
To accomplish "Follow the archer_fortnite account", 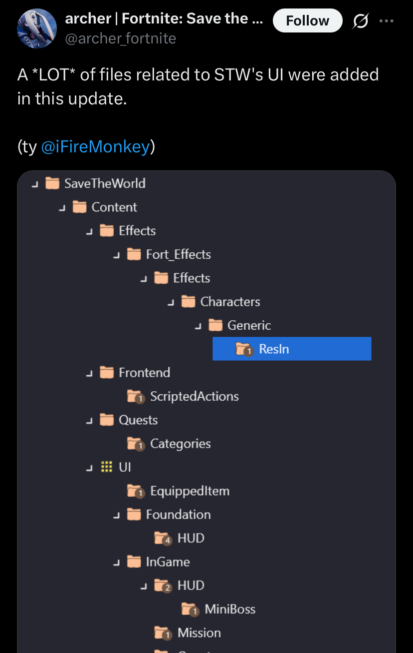I will pos(307,20).
